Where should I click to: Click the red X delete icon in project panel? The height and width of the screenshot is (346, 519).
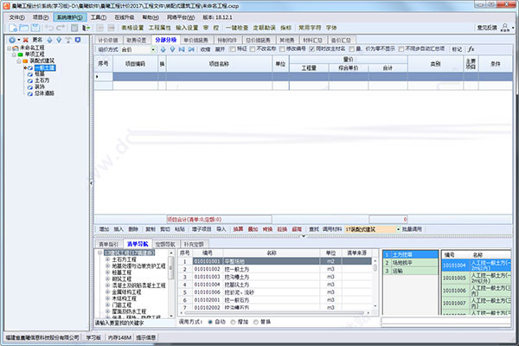coord(25,40)
